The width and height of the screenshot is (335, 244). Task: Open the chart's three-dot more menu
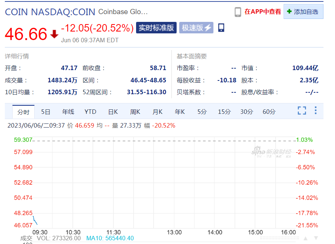click(316, 111)
